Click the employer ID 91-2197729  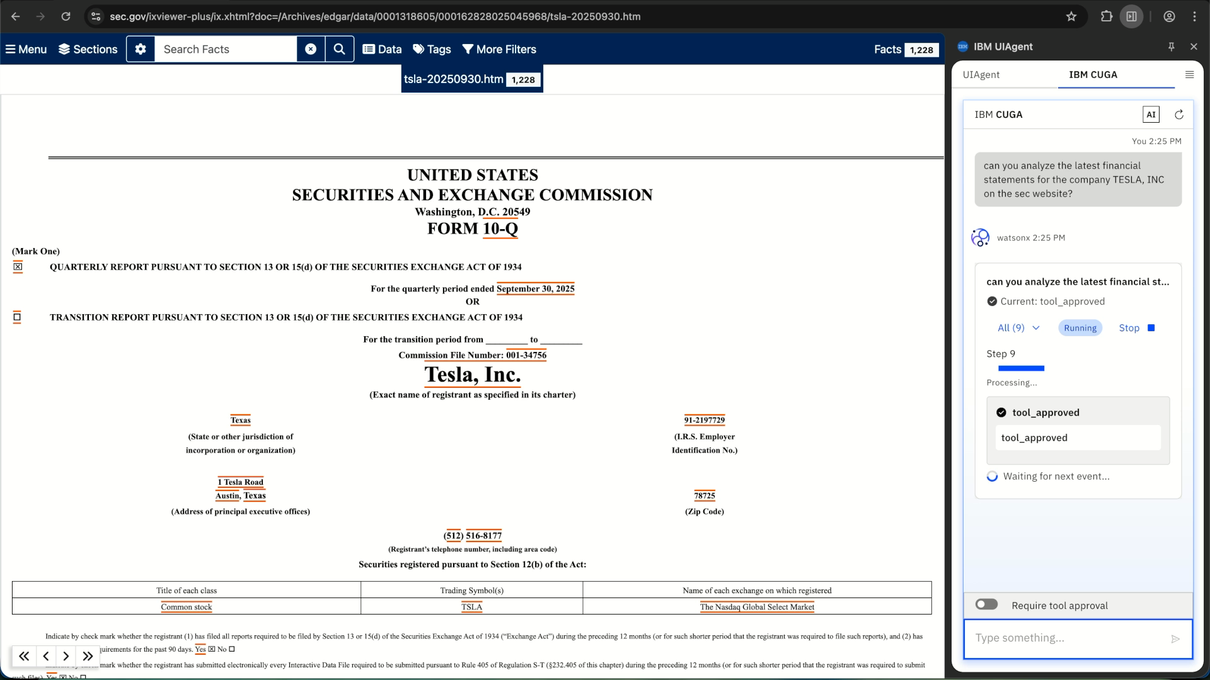coord(705,421)
